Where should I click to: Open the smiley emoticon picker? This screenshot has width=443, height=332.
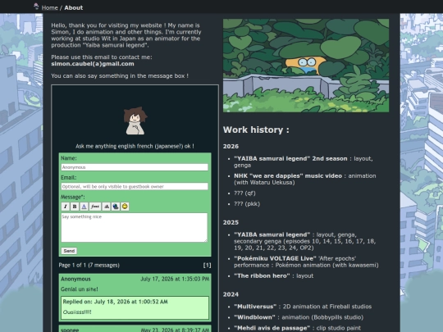click(125, 207)
